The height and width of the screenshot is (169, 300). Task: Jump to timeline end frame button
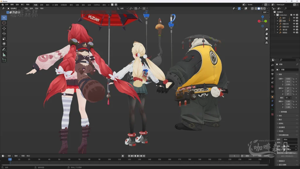144,156
